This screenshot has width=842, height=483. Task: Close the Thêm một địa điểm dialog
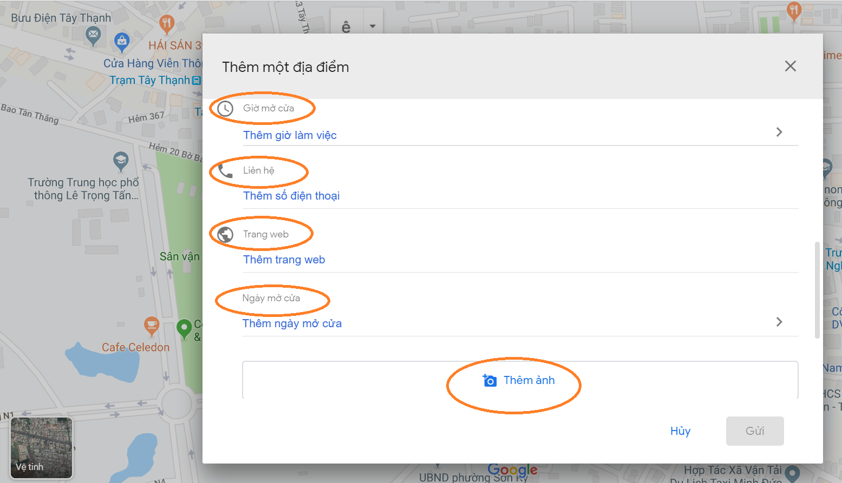tap(790, 66)
